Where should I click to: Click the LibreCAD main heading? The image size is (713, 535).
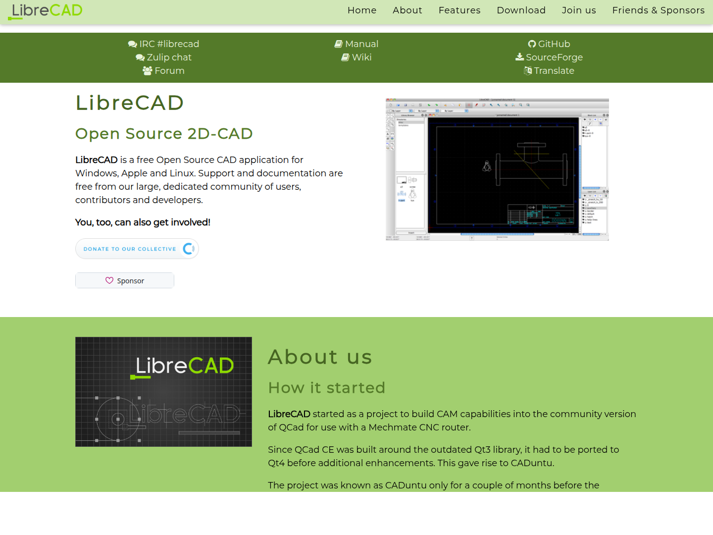pos(130,103)
